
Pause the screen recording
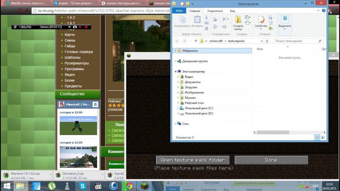pos(80,27)
